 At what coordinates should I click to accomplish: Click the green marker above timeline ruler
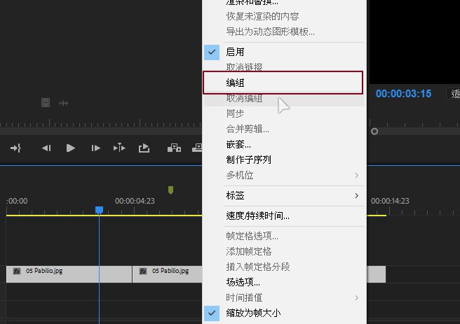tap(170, 190)
